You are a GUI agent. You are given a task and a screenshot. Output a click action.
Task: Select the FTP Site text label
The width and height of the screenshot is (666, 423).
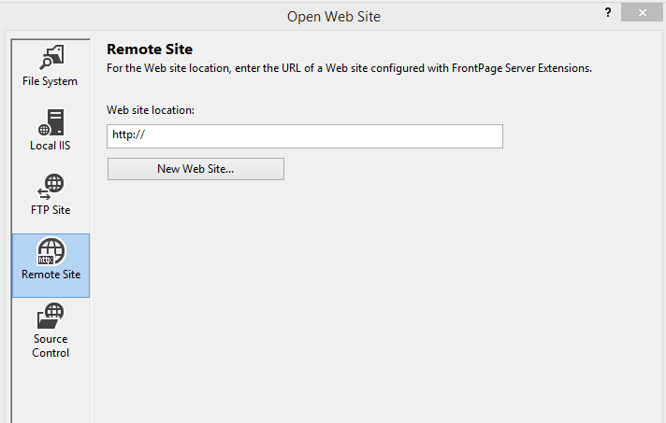51,210
